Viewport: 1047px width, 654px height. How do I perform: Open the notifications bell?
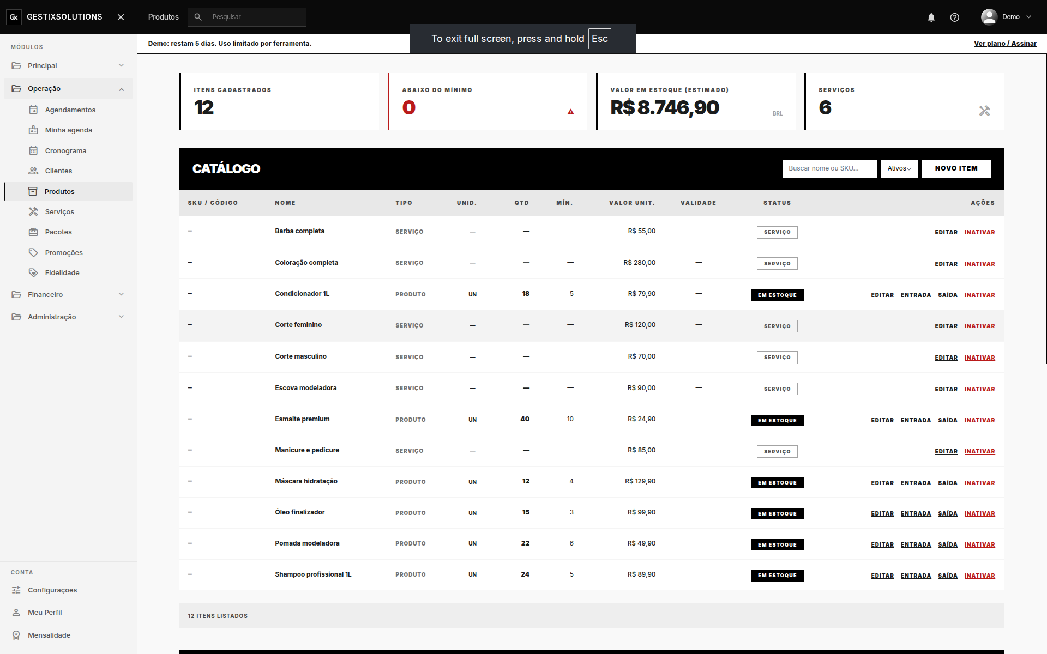pyautogui.click(x=931, y=17)
